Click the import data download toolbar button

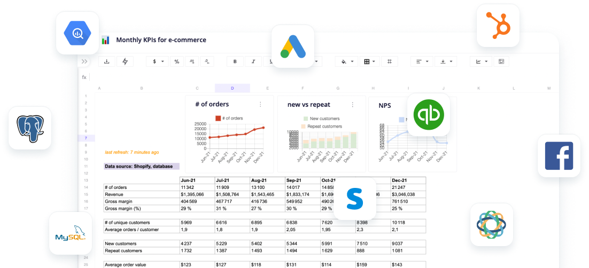107,61
